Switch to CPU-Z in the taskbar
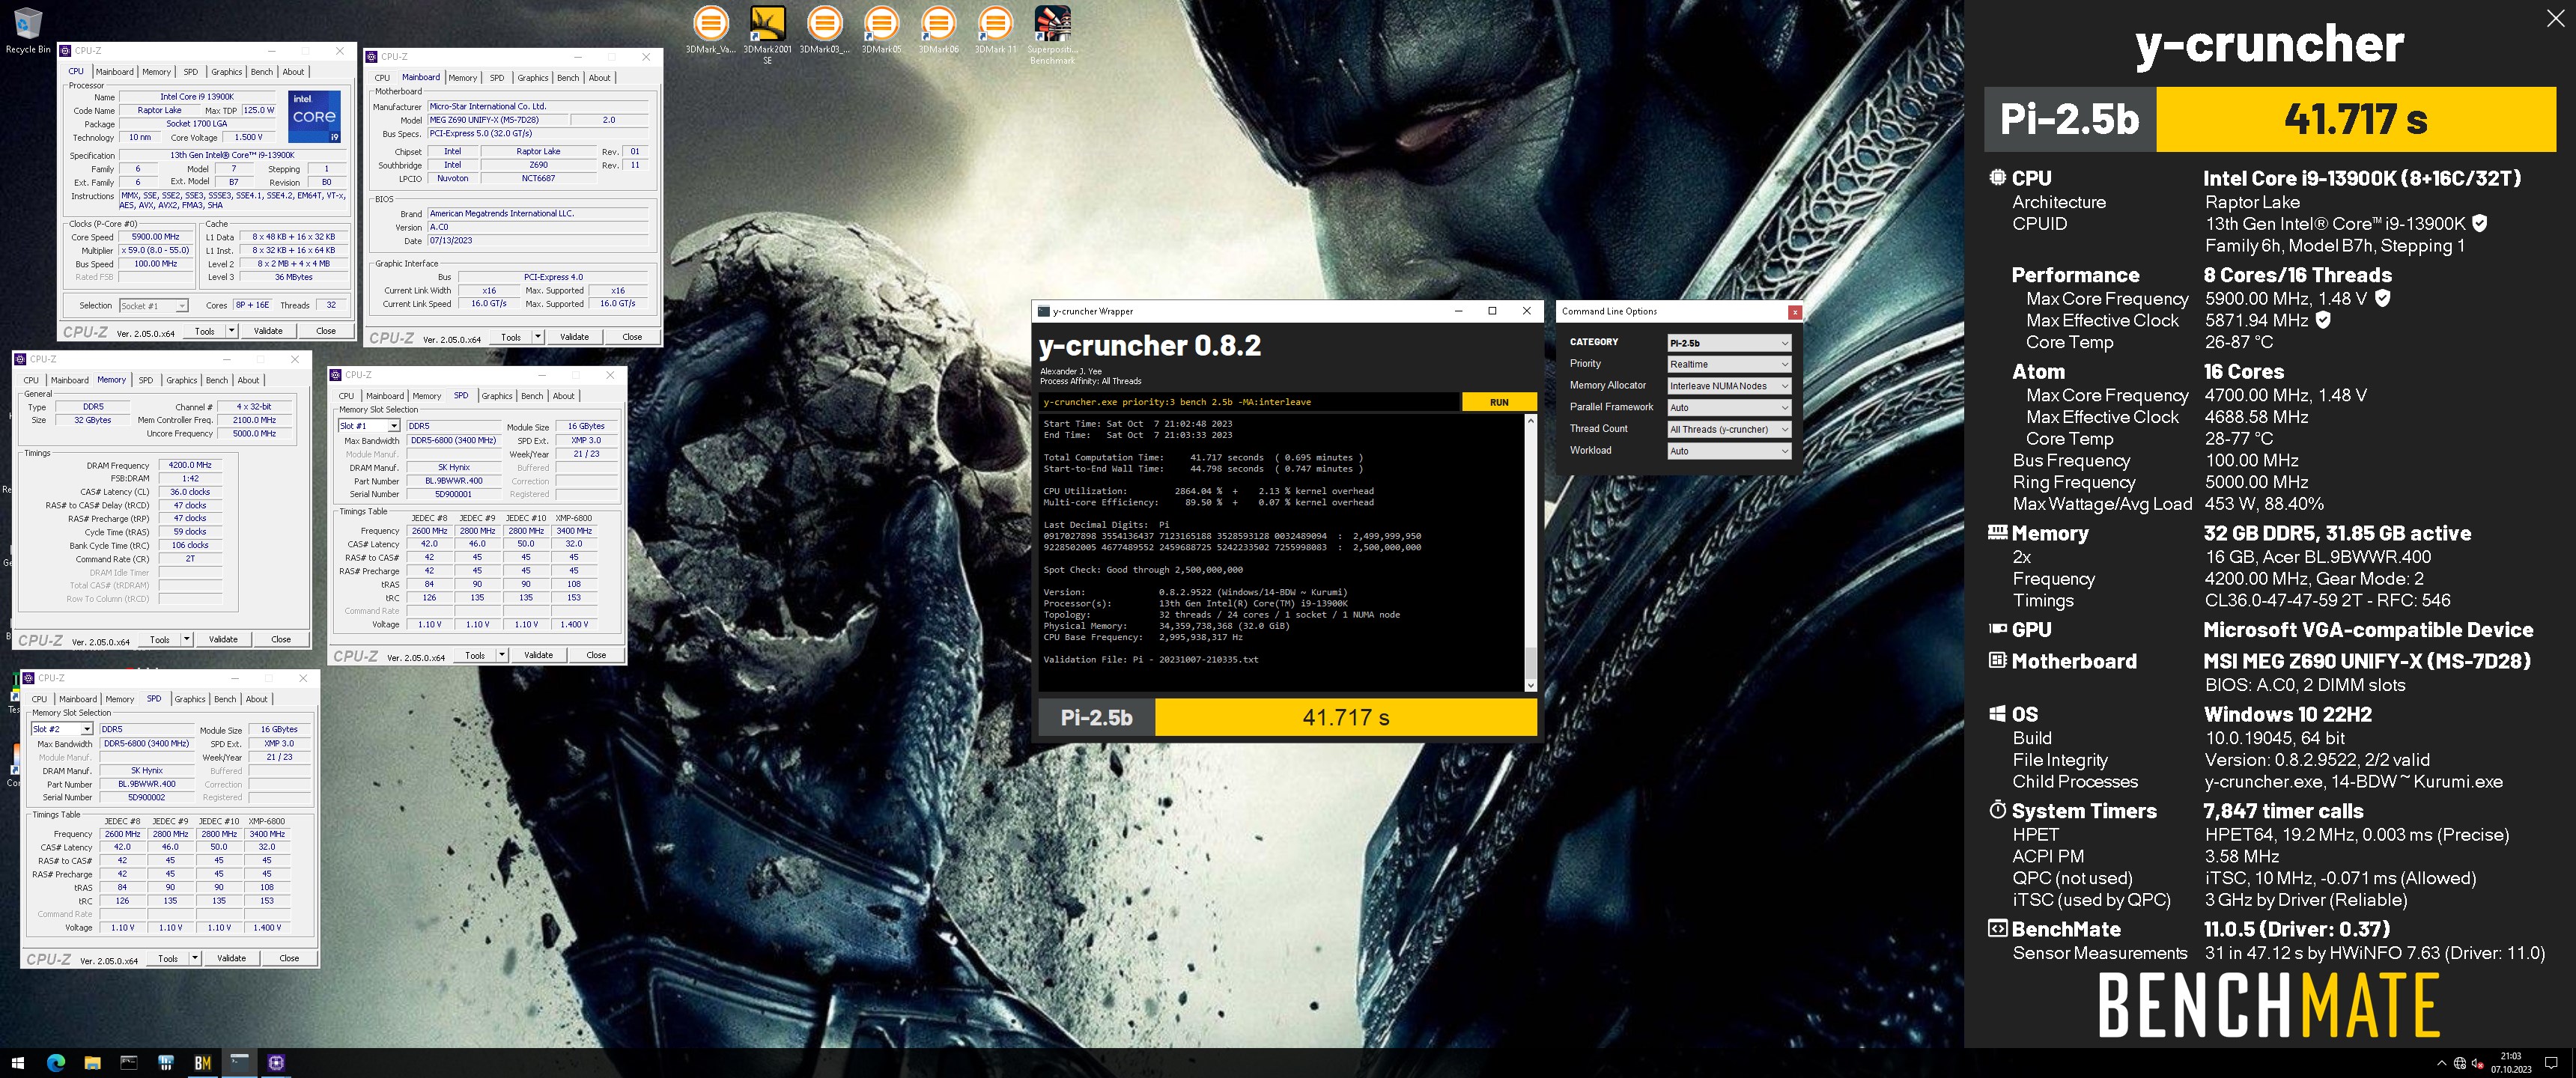The width and height of the screenshot is (2576, 1078). click(x=277, y=1062)
